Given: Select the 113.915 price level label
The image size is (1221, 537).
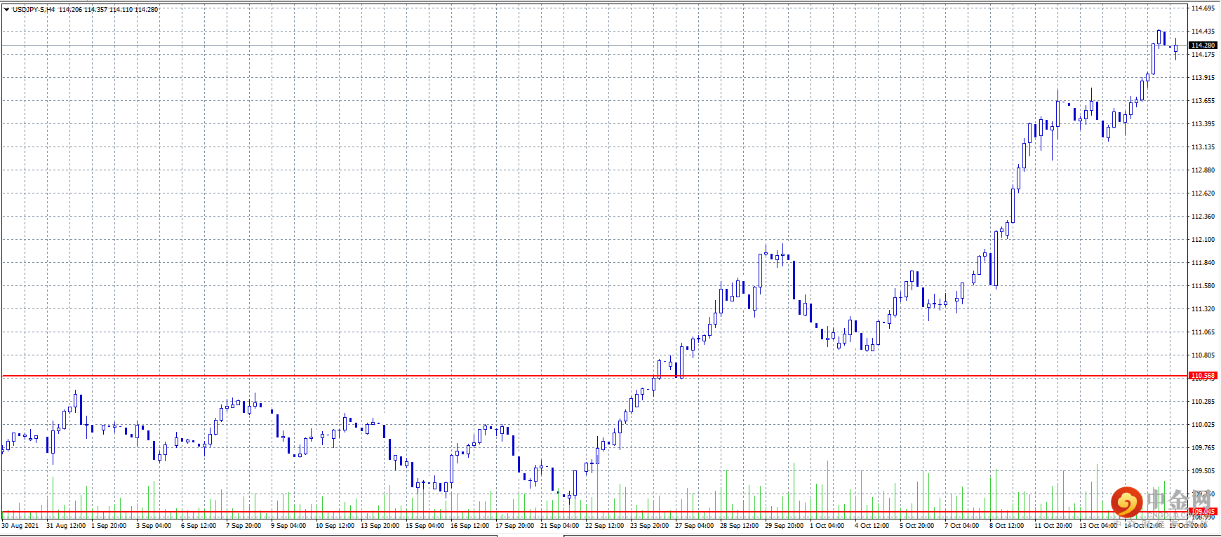Looking at the screenshot, I should point(1203,78).
